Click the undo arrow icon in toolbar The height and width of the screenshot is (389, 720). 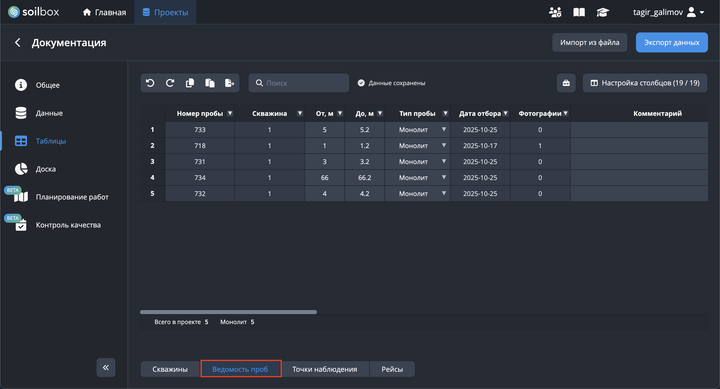pos(150,83)
